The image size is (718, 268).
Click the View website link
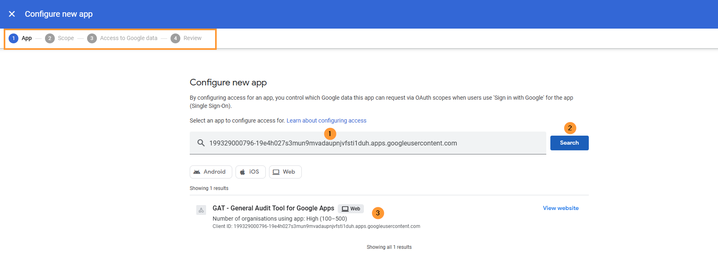(561, 208)
